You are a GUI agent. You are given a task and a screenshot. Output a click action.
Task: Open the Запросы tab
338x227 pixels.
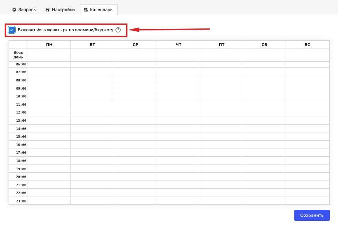coord(25,10)
